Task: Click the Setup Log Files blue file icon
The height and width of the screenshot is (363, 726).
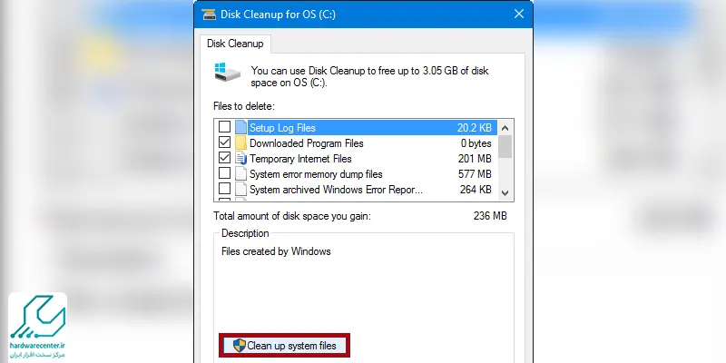Action: [x=240, y=127]
